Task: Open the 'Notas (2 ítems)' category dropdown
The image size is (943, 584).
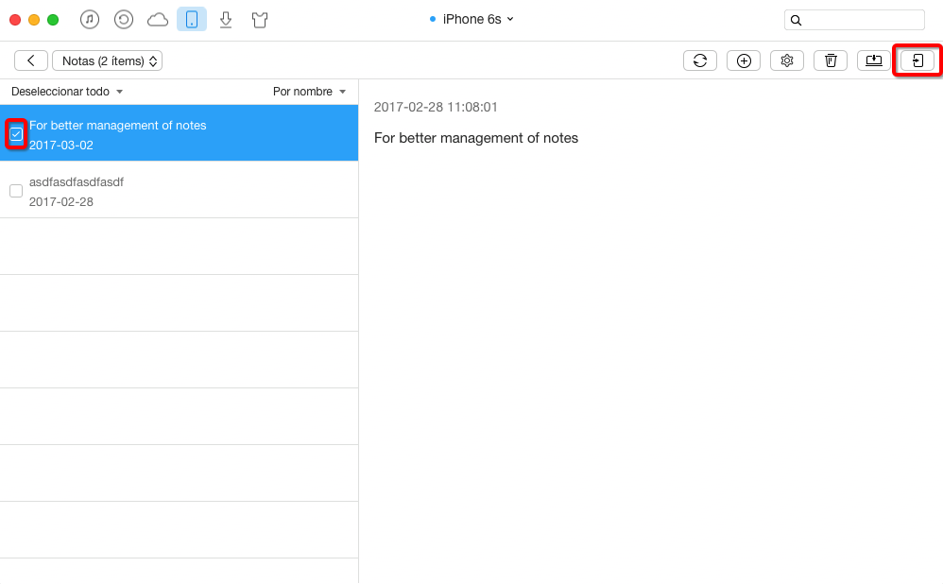Action: [x=108, y=60]
